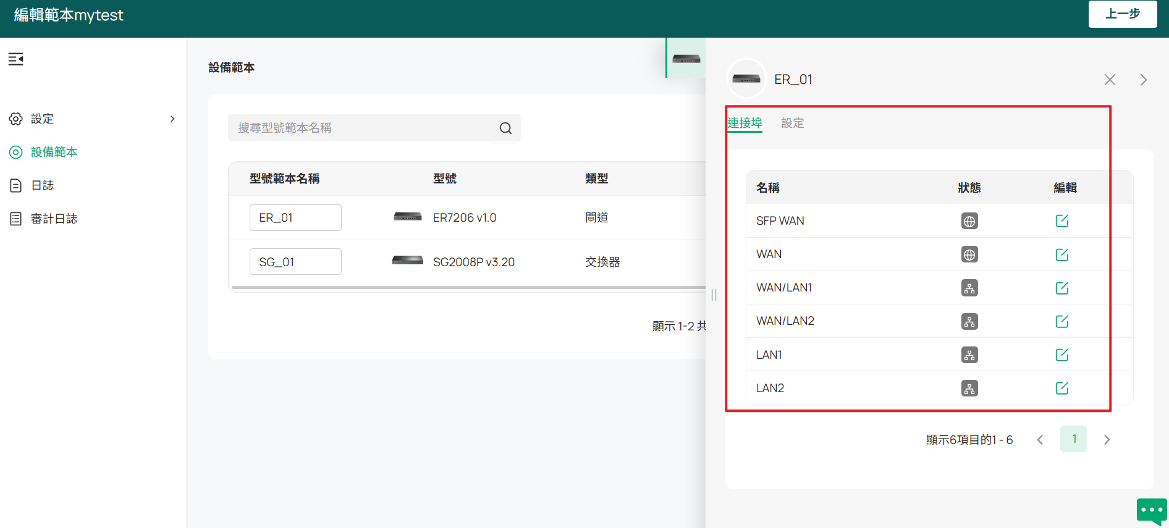This screenshot has height=528, width=1169.
Task: Click the panel resize handle
Action: (714, 295)
